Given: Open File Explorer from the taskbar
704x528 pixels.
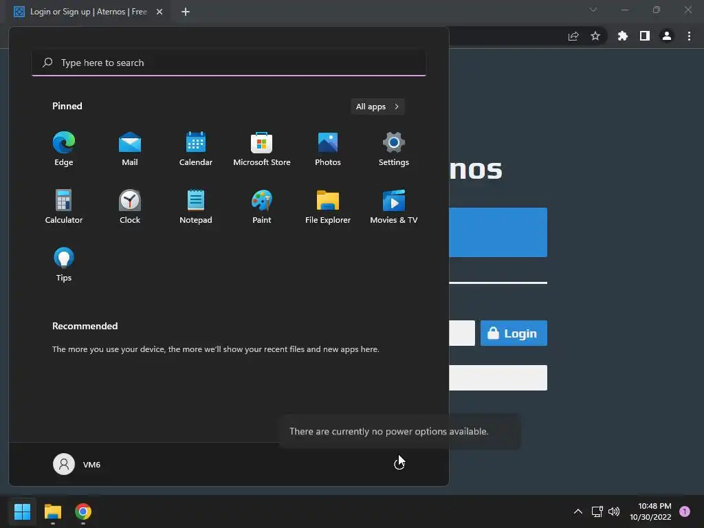Looking at the screenshot, I should [52, 511].
